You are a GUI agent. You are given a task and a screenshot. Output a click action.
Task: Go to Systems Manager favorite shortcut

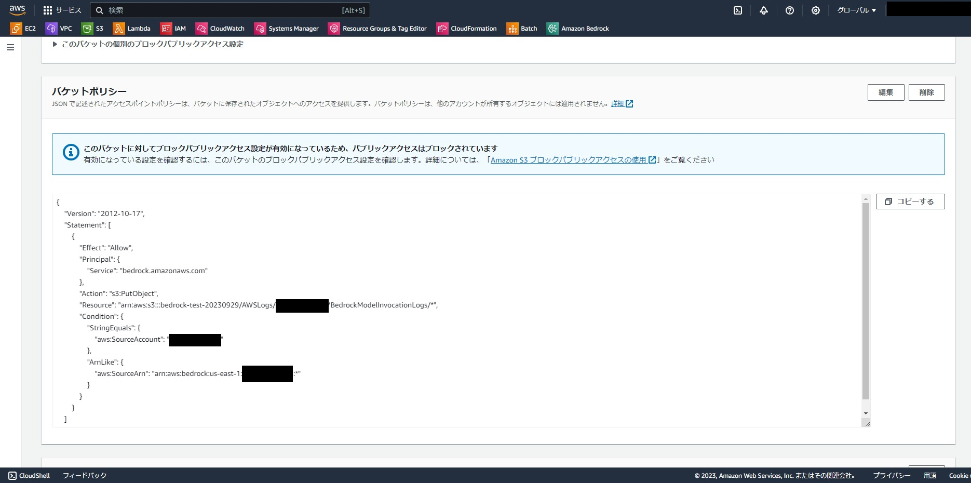tap(287, 29)
